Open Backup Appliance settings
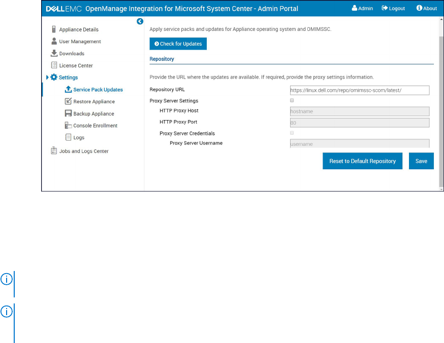This screenshot has height=343, width=444. click(93, 114)
